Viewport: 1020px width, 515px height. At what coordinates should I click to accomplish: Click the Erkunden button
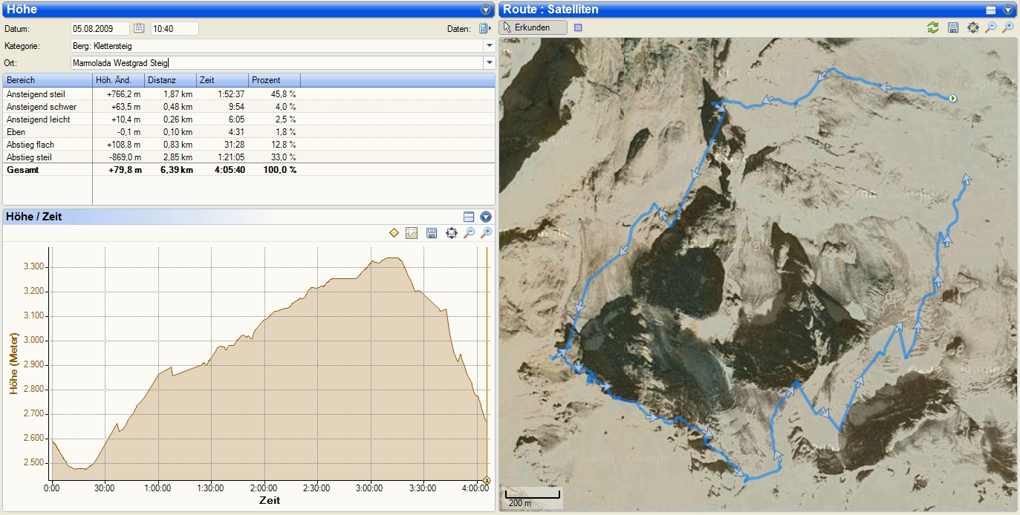pos(533,27)
